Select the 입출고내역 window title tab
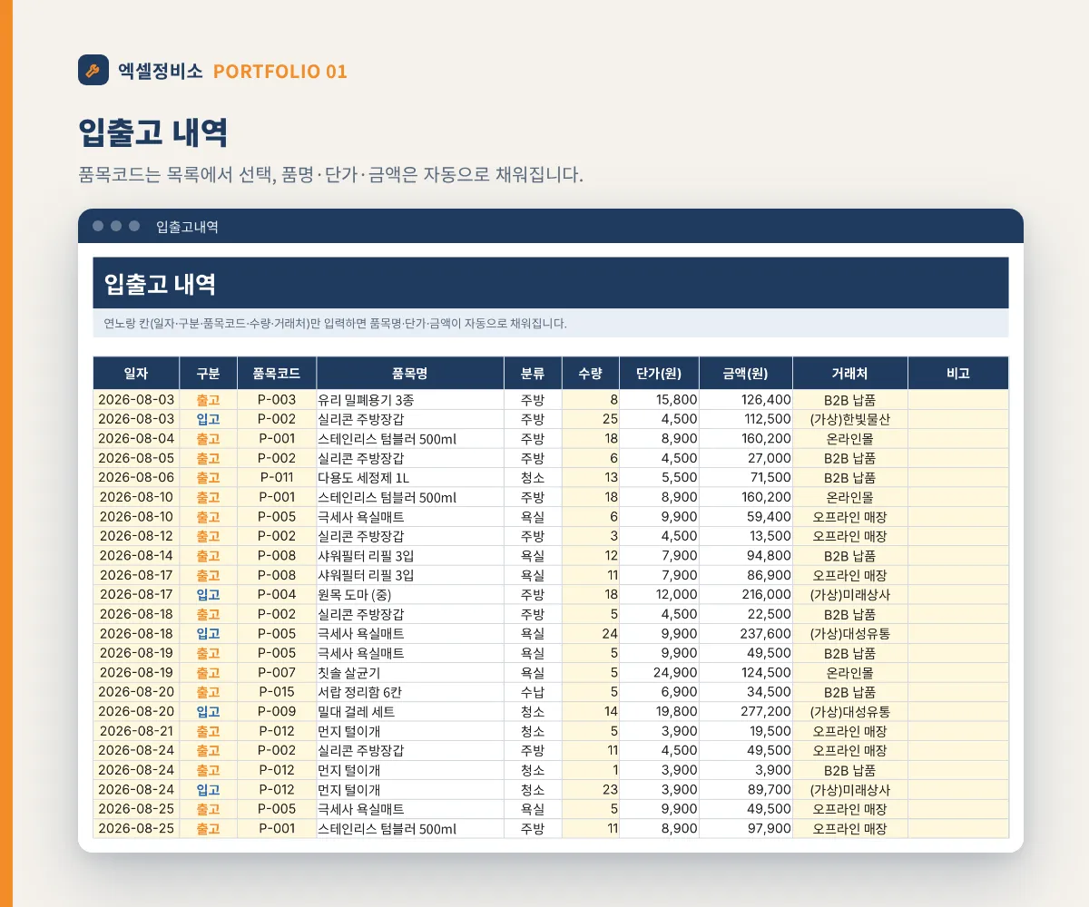Image resolution: width=1089 pixels, height=907 pixels. pyautogui.click(x=187, y=227)
